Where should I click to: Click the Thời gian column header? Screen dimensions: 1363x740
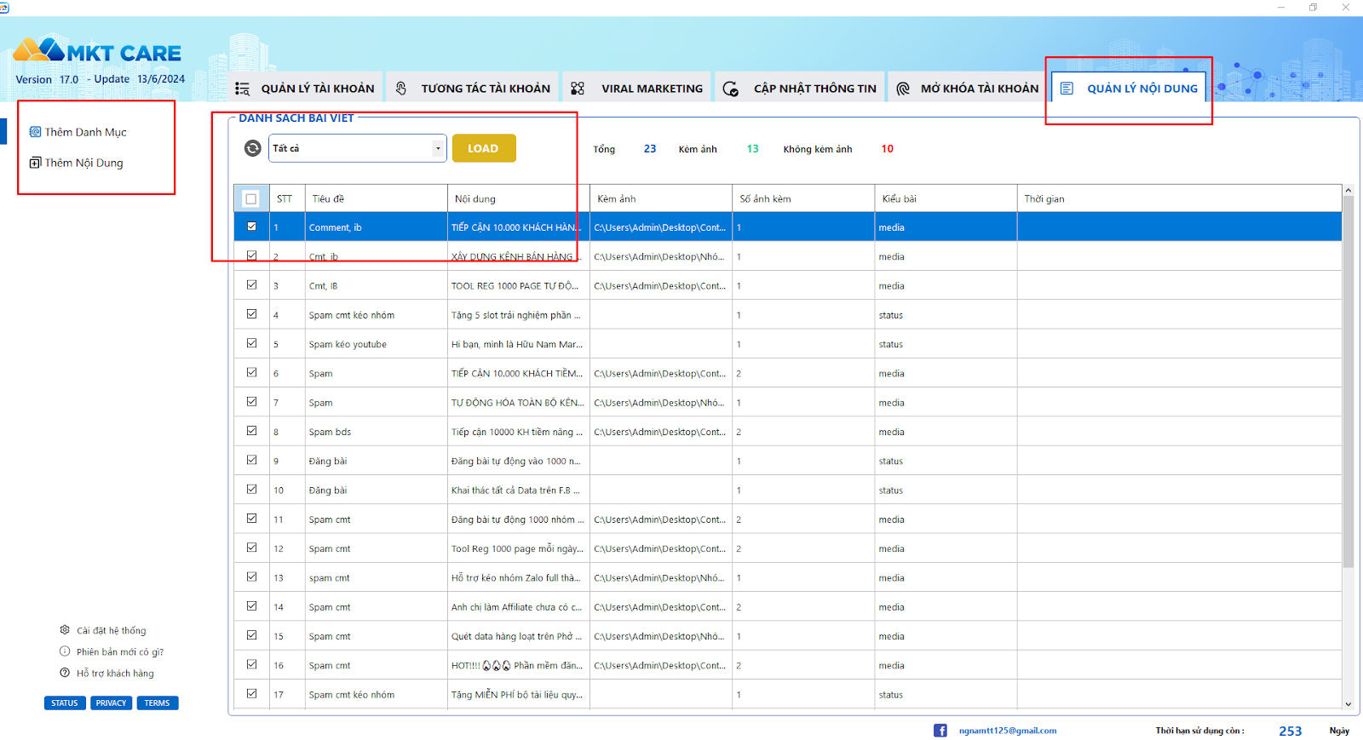pyautogui.click(x=1179, y=198)
